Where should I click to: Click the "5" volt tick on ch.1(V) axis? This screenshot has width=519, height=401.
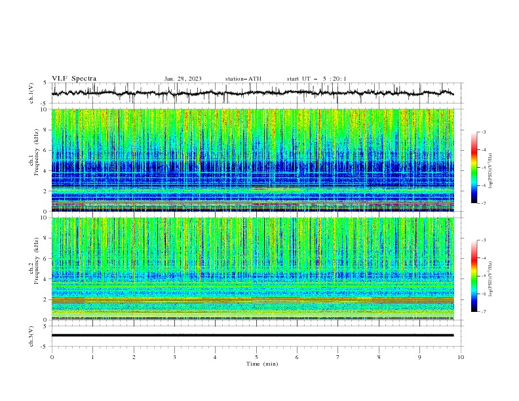pyautogui.click(x=45, y=83)
